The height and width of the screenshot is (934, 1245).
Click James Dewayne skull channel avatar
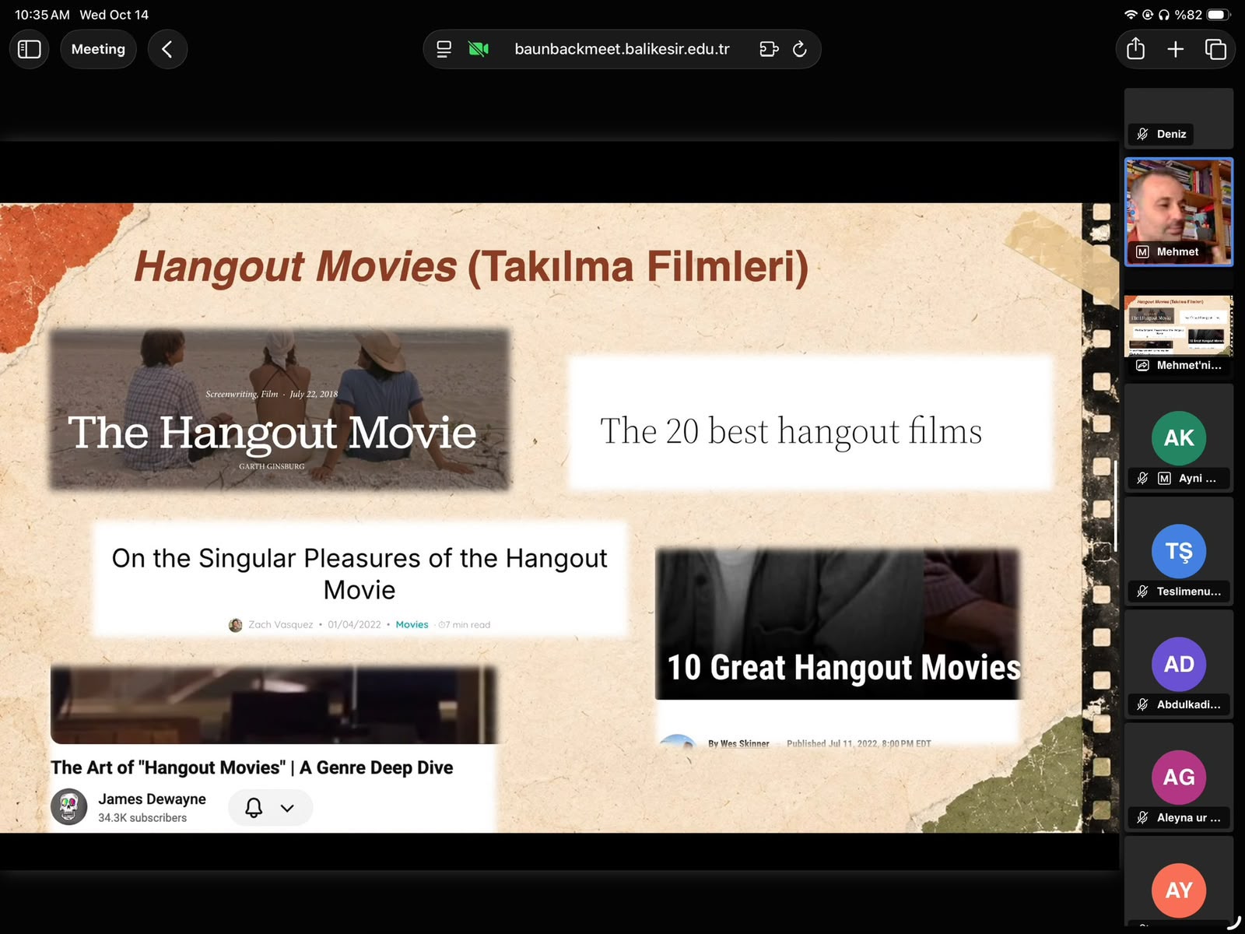tap(69, 807)
